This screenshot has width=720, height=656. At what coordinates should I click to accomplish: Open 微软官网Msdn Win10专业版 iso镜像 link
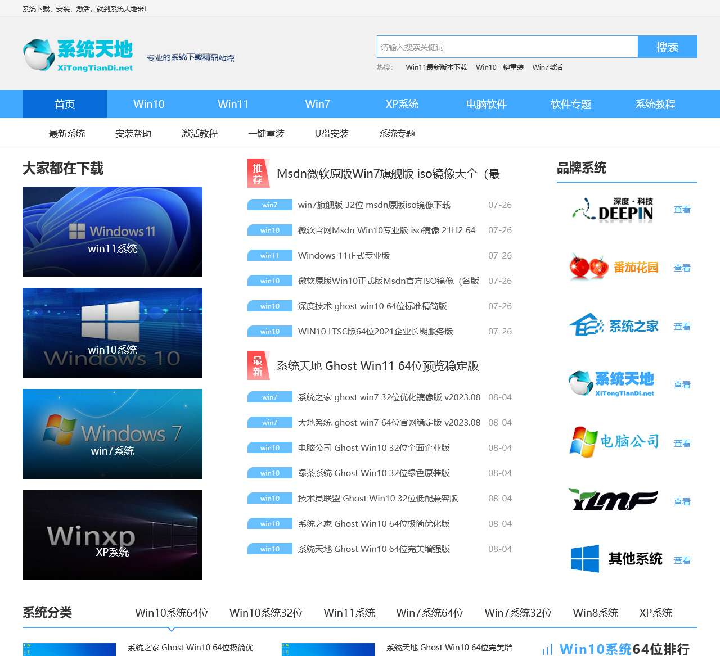point(387,230)
